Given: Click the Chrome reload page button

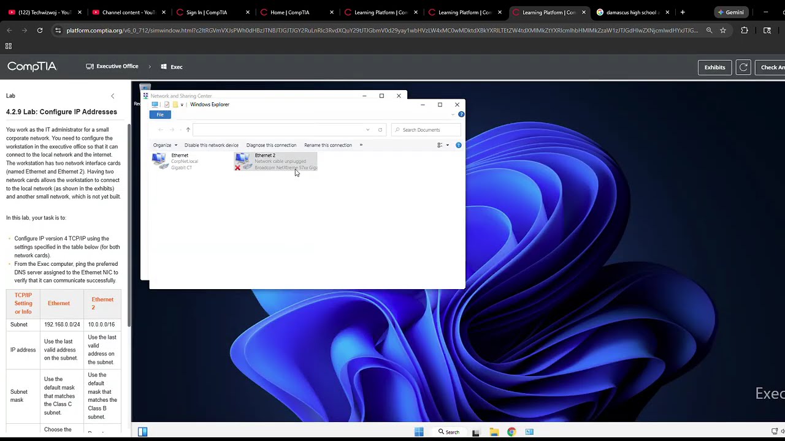Looking at the screenshot, I should pos(40,30).
